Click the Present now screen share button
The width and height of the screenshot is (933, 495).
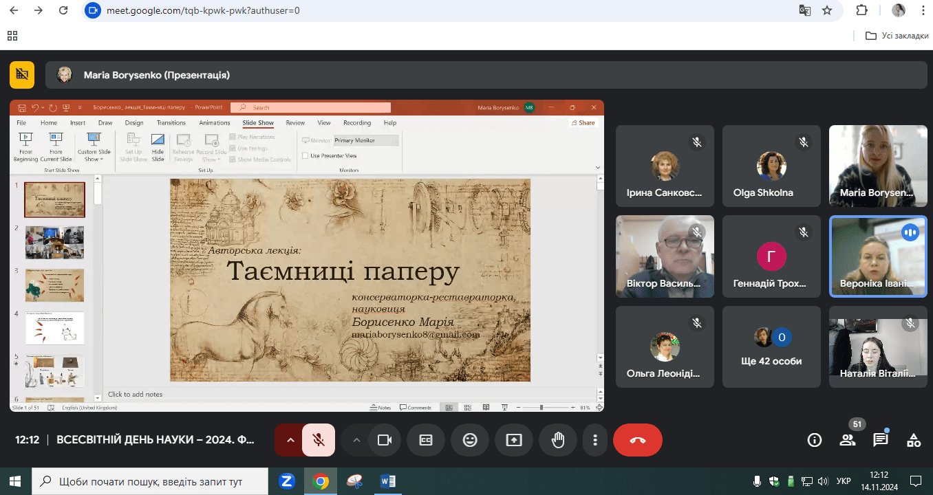tap(514, 440)
